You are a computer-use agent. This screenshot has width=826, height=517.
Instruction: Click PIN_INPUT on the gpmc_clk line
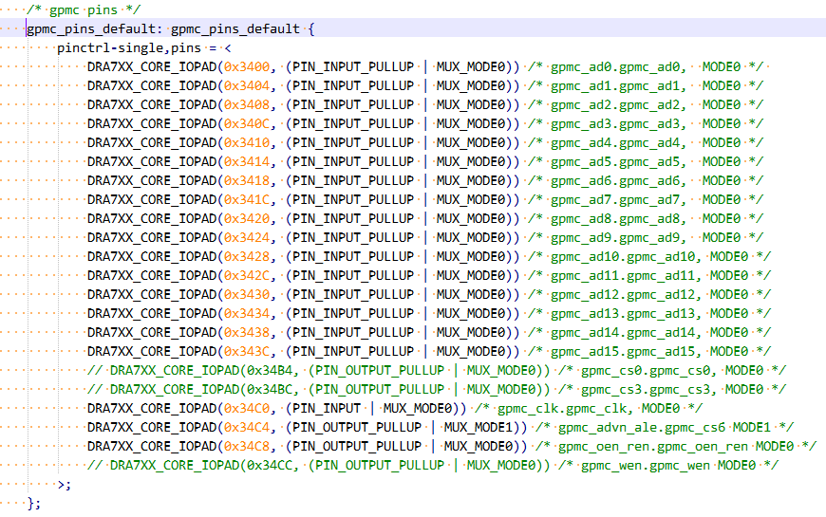pyautogui.click(x=327, y=409)
